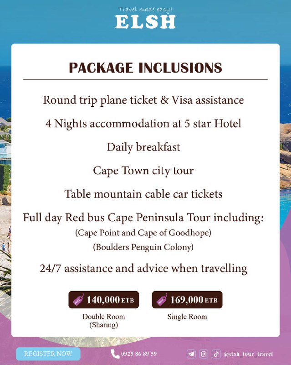Click price tag icon beside 140,000 ETB
This screenshot has height=365, width=291.
78,300
